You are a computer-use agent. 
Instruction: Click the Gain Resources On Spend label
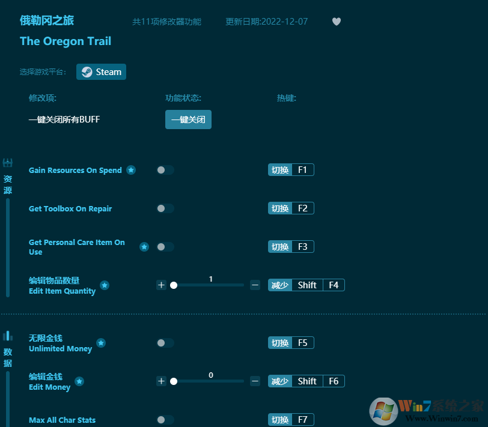pos(75,171)
